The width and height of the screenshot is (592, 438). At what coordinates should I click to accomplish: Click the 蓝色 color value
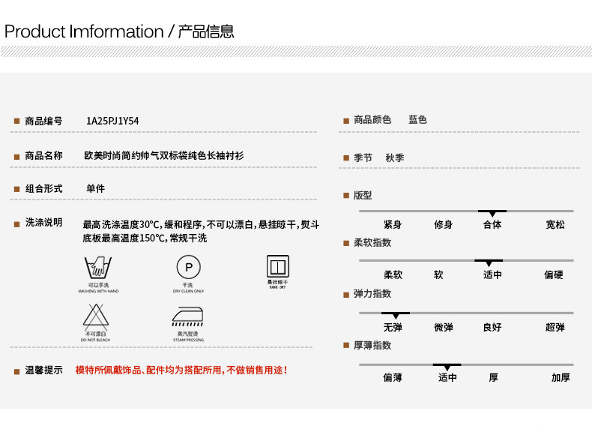(417, 120)
